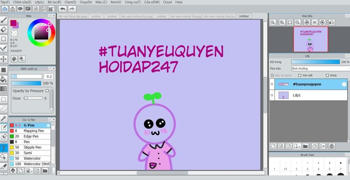
Task: Open the color palette icon in Màu panel
Action: pos(14,59)
